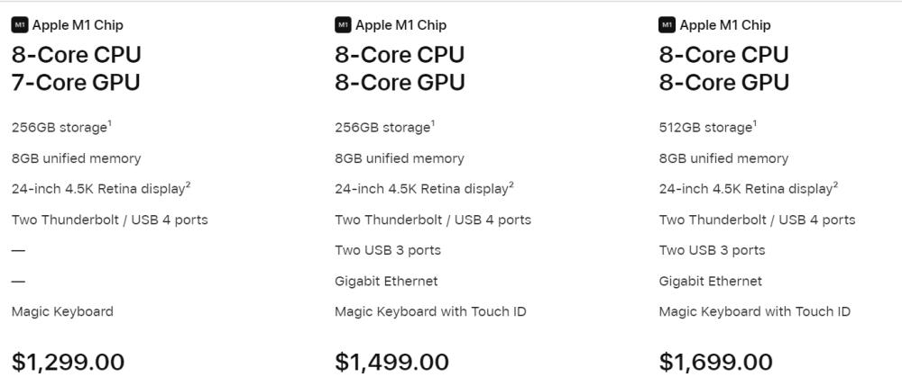Click the M1 chip icon above the $1,699.00 model
This screenshot has height=386, width=902.
667,25
